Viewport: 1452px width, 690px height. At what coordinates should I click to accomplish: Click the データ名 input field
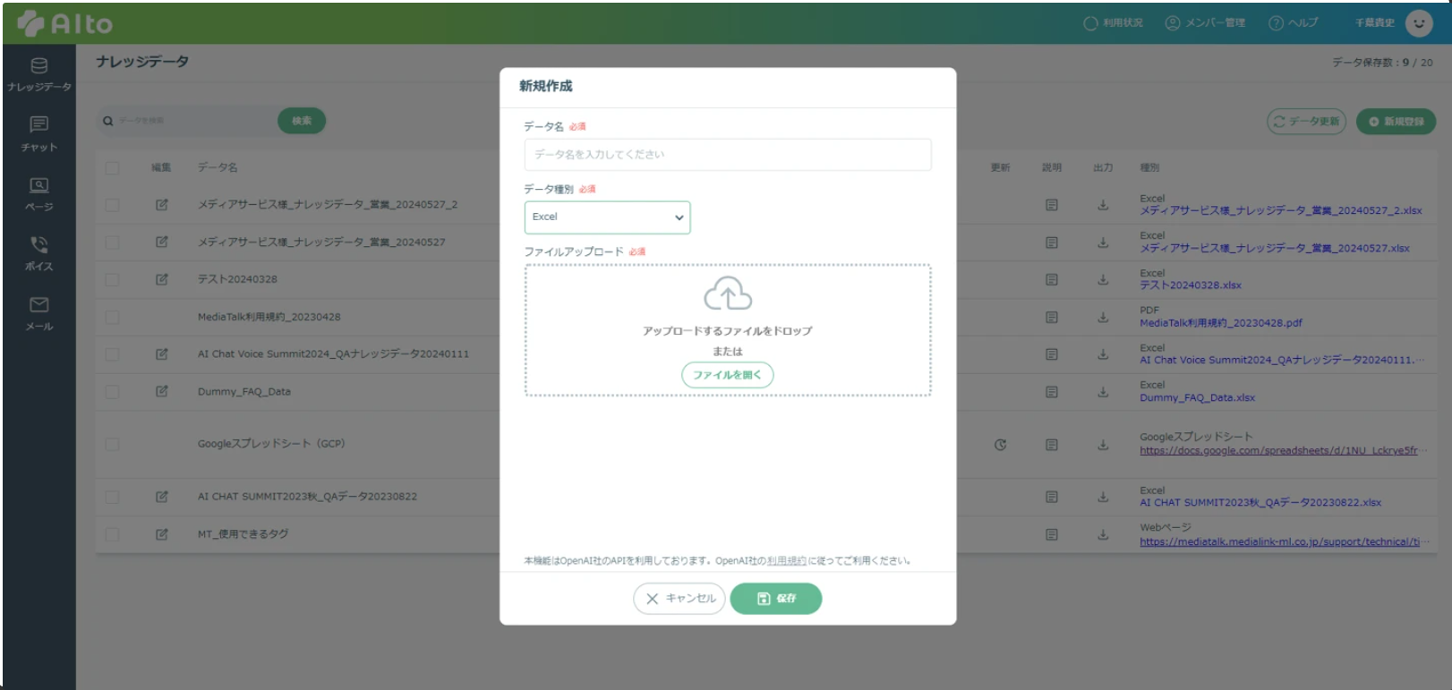[x=727, y=155]
